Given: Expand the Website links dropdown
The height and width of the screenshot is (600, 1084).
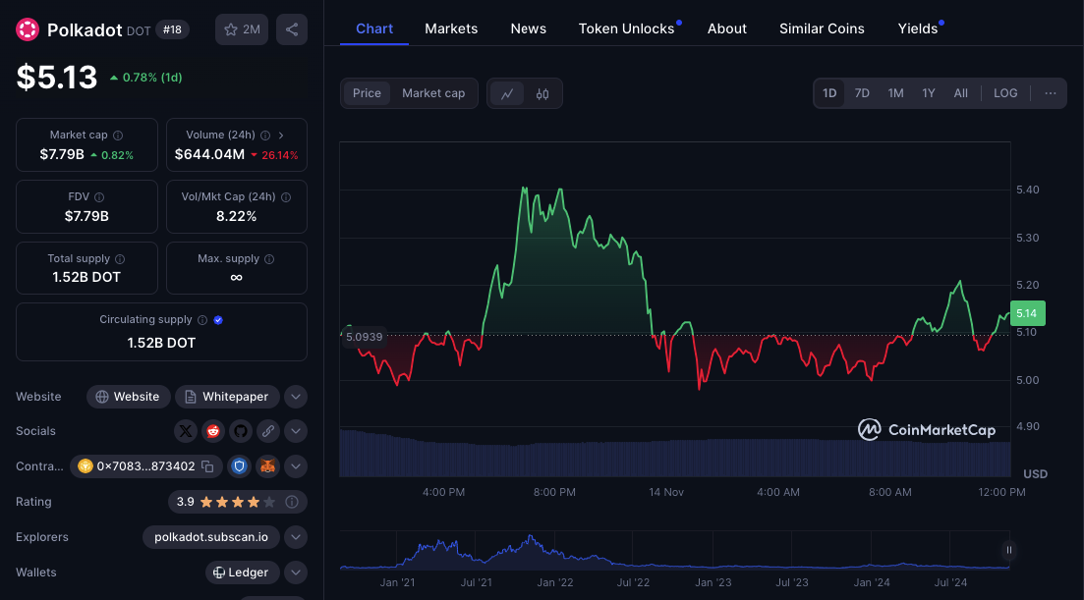Looking at the screenshot, I should 296,397.
